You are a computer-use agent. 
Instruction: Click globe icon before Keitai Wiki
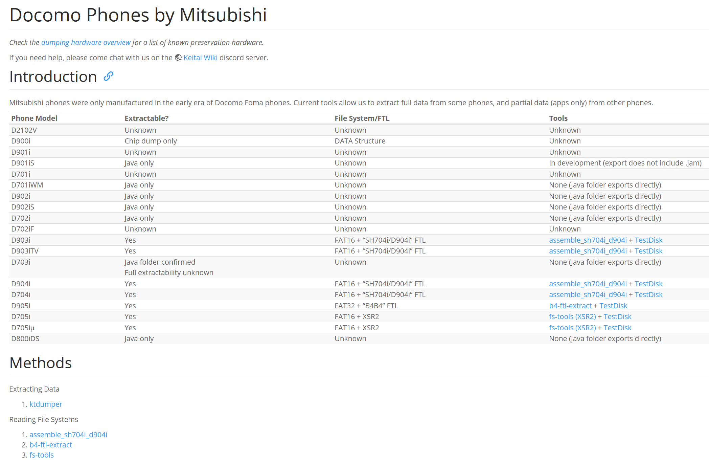coord(178,58)
